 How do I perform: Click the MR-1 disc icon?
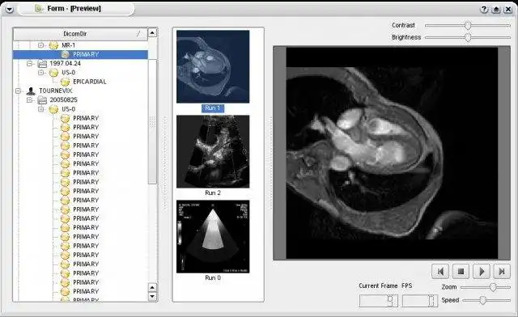tap(53, 45)
